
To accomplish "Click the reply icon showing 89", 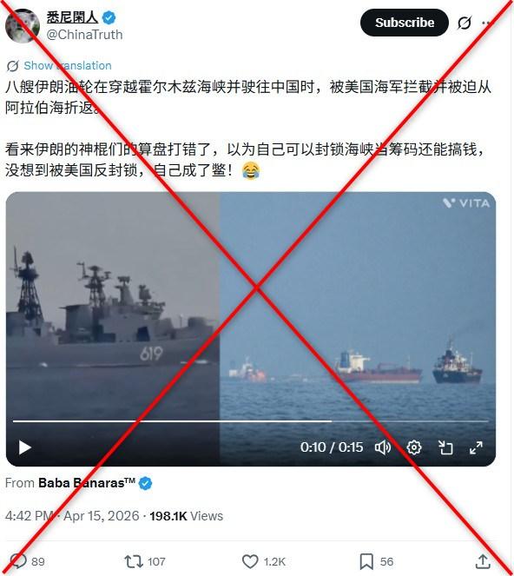I will click(x=18, y=561).
